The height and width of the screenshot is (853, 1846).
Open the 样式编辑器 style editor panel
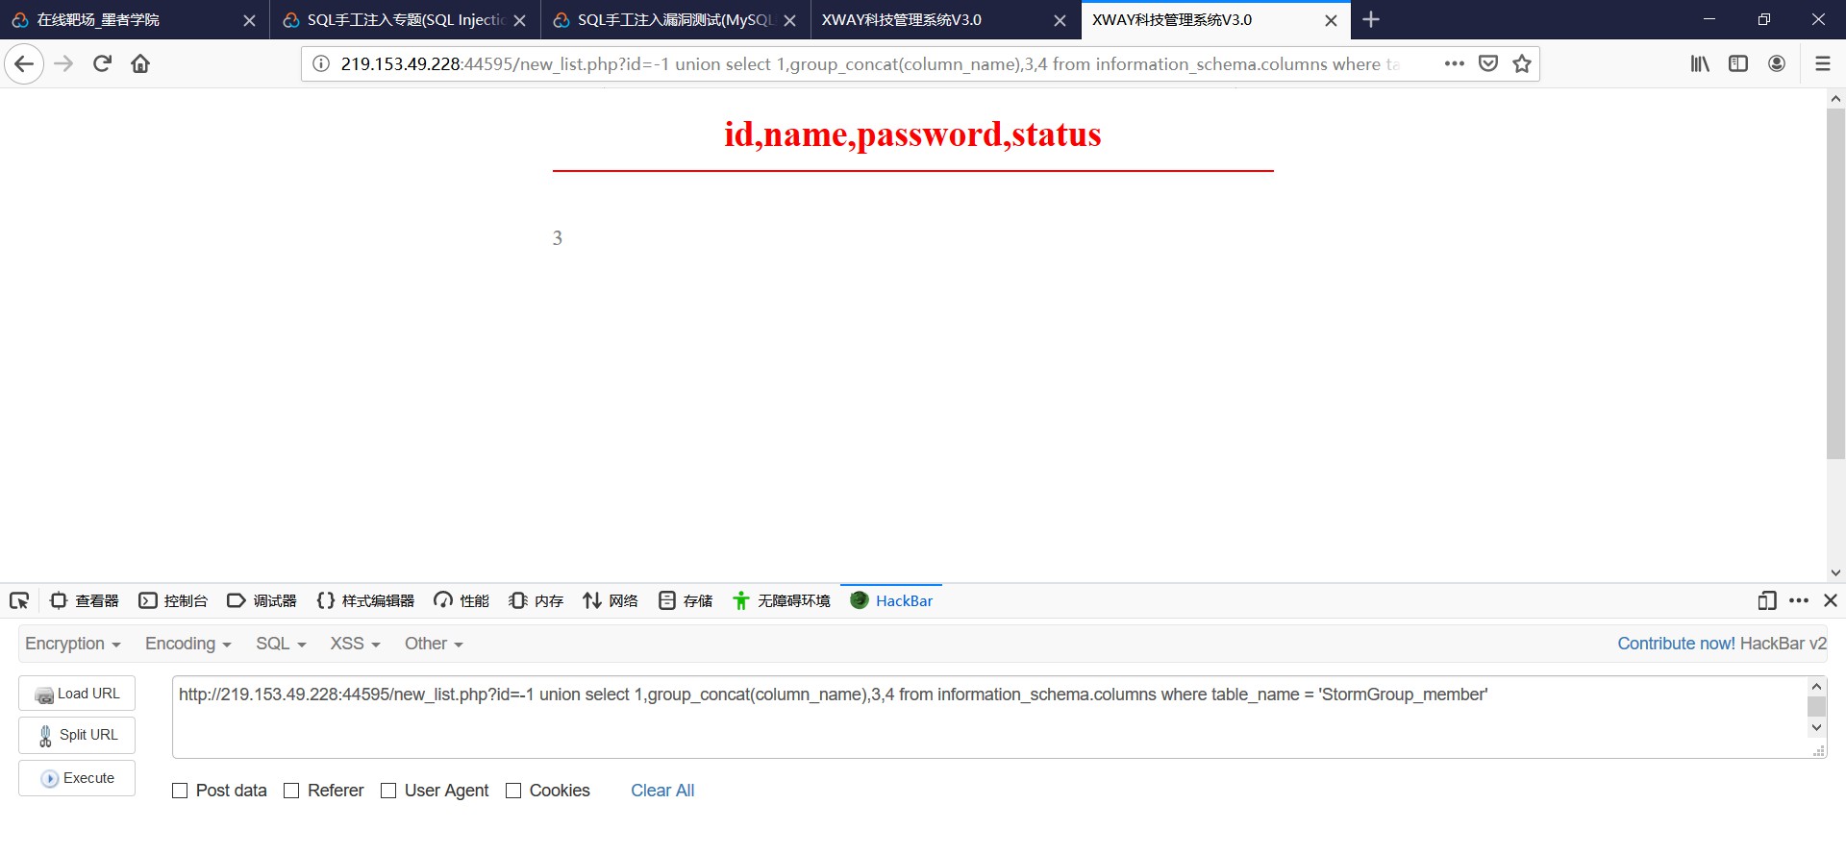pos(365,601)
